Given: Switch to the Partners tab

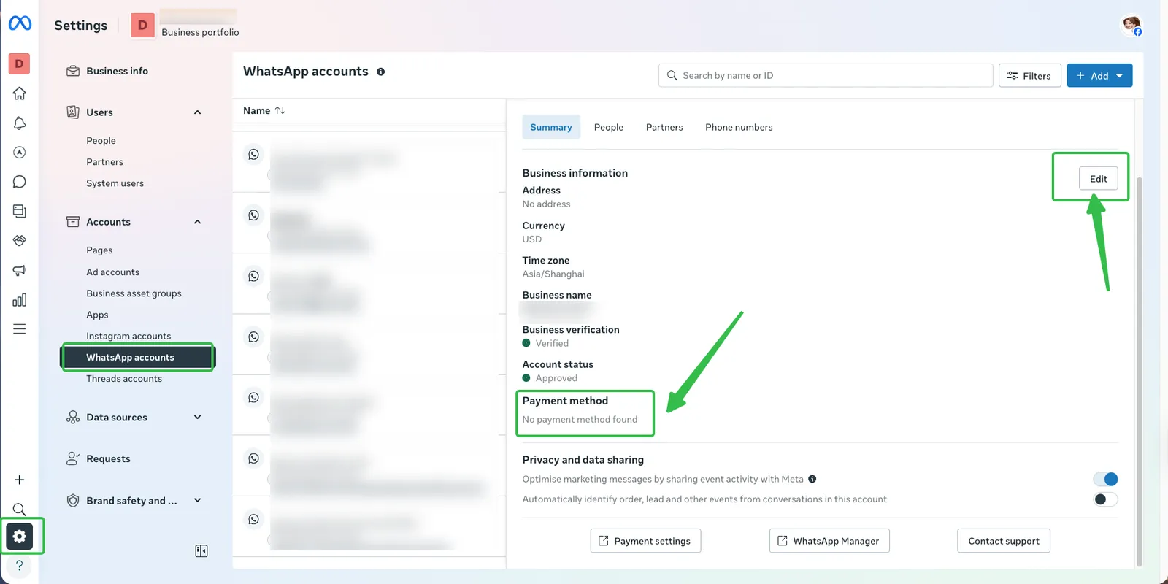Looking at the screenshot, I should click(664, 127).
